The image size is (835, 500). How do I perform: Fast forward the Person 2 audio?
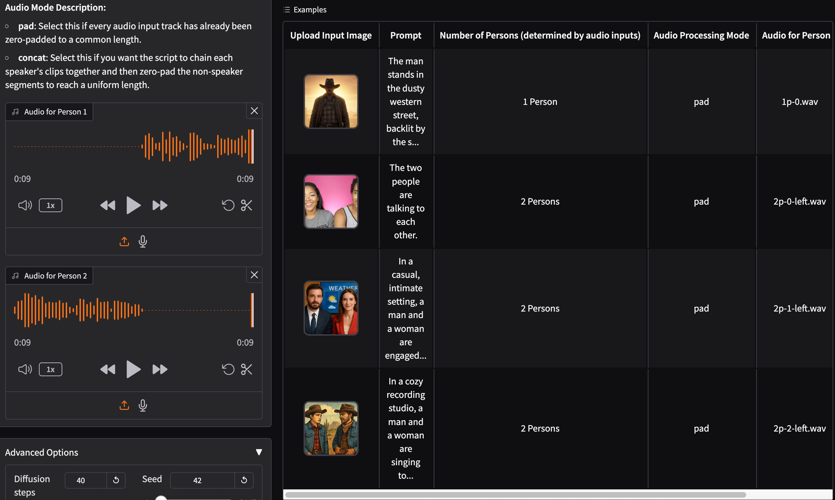pyautogui.click(x=160, y=369)
